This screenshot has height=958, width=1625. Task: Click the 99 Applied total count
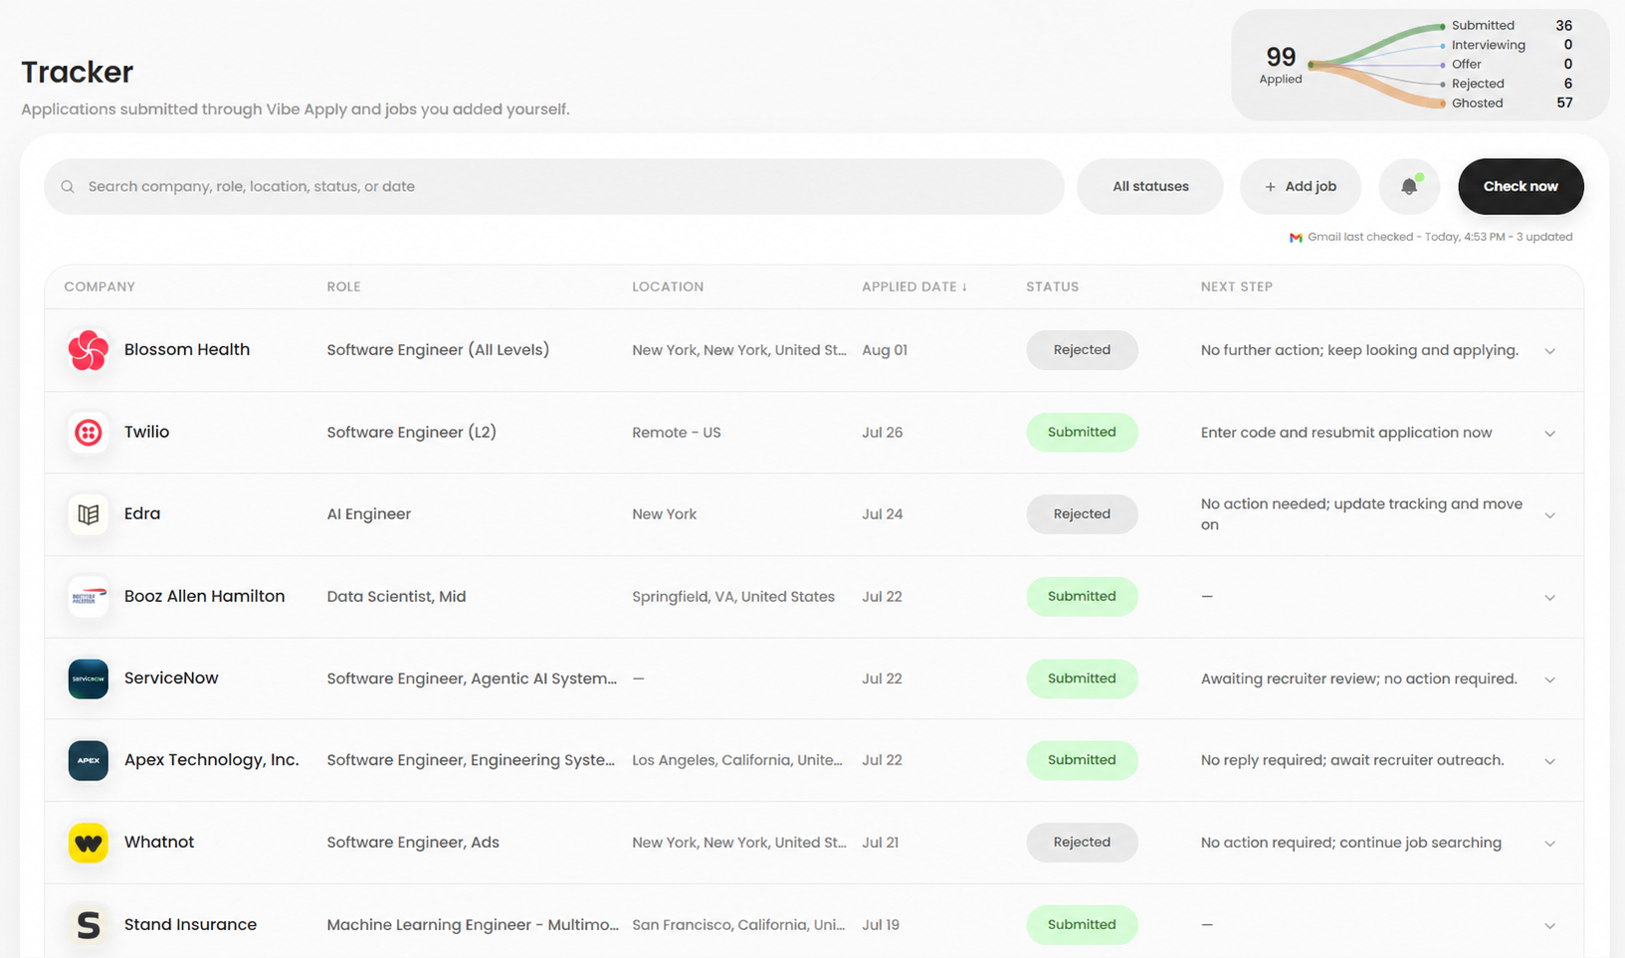coord(1281,65)
